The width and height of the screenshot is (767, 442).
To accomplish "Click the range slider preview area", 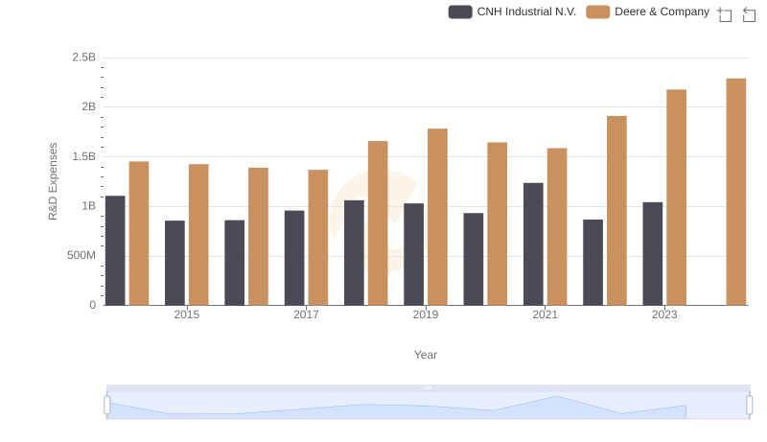I will click(x=428, y=406).
